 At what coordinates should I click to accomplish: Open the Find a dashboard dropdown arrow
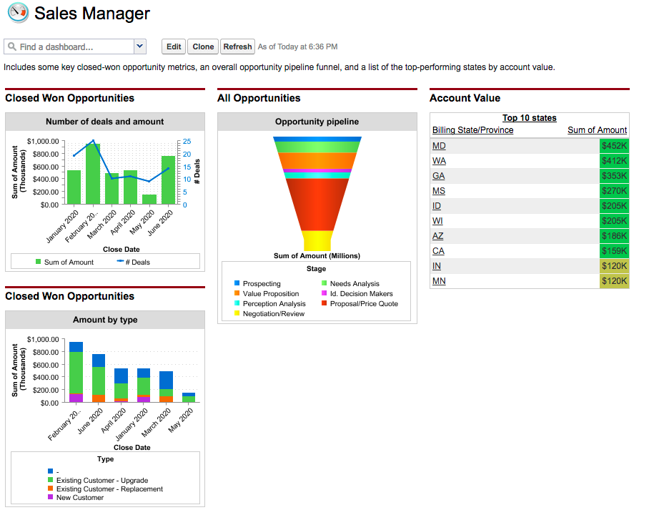pos(140,46)
